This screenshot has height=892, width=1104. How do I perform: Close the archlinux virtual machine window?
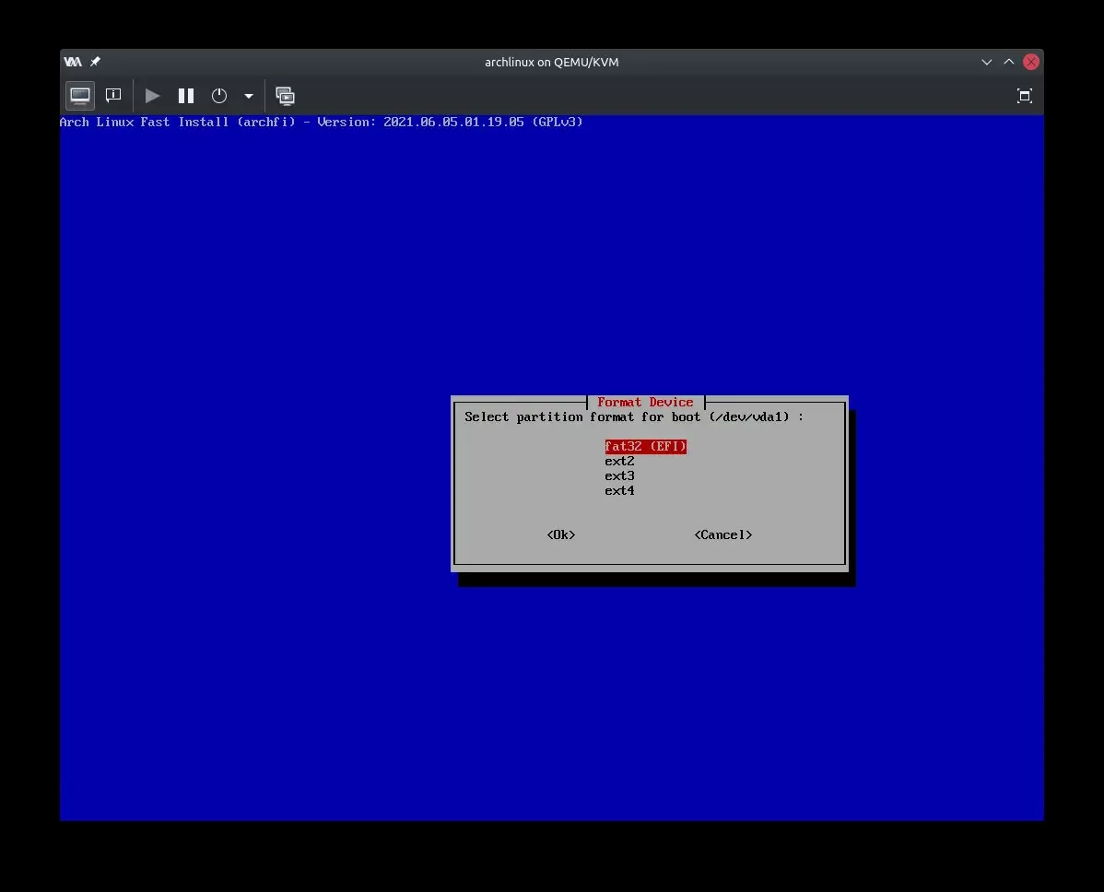1031,62
